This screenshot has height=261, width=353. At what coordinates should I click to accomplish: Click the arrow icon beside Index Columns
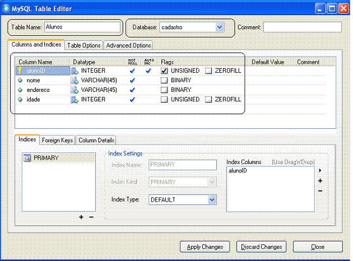320,170
